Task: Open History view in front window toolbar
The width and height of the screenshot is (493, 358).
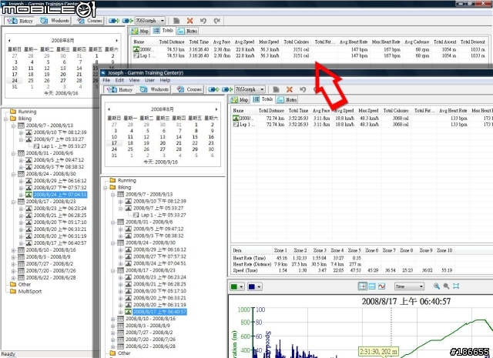Action: 120,89
